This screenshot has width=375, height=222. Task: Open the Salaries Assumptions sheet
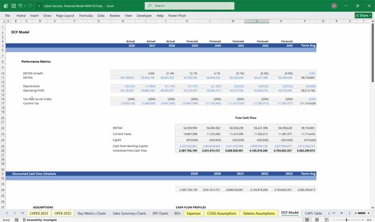point(259,213)
